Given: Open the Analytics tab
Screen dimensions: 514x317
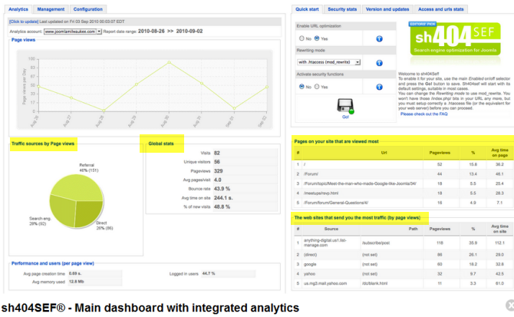Looking at the screenshot, I should point(18,9).
